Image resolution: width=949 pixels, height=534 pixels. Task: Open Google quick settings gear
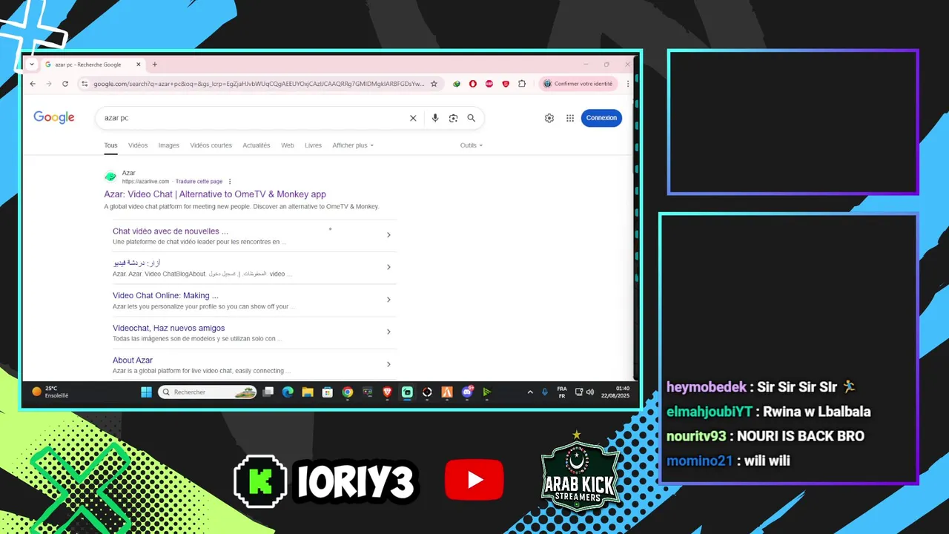[x=549, y=118]
